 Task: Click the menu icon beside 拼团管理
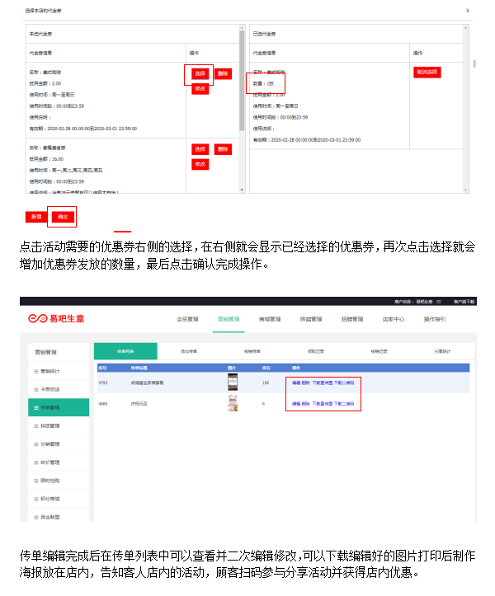[x=35, y=425]
